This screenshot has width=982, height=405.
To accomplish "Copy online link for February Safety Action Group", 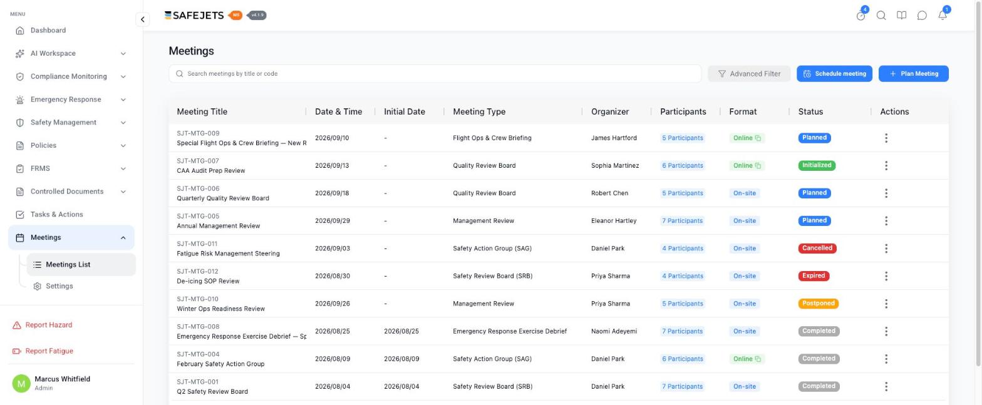I will 758,359.
